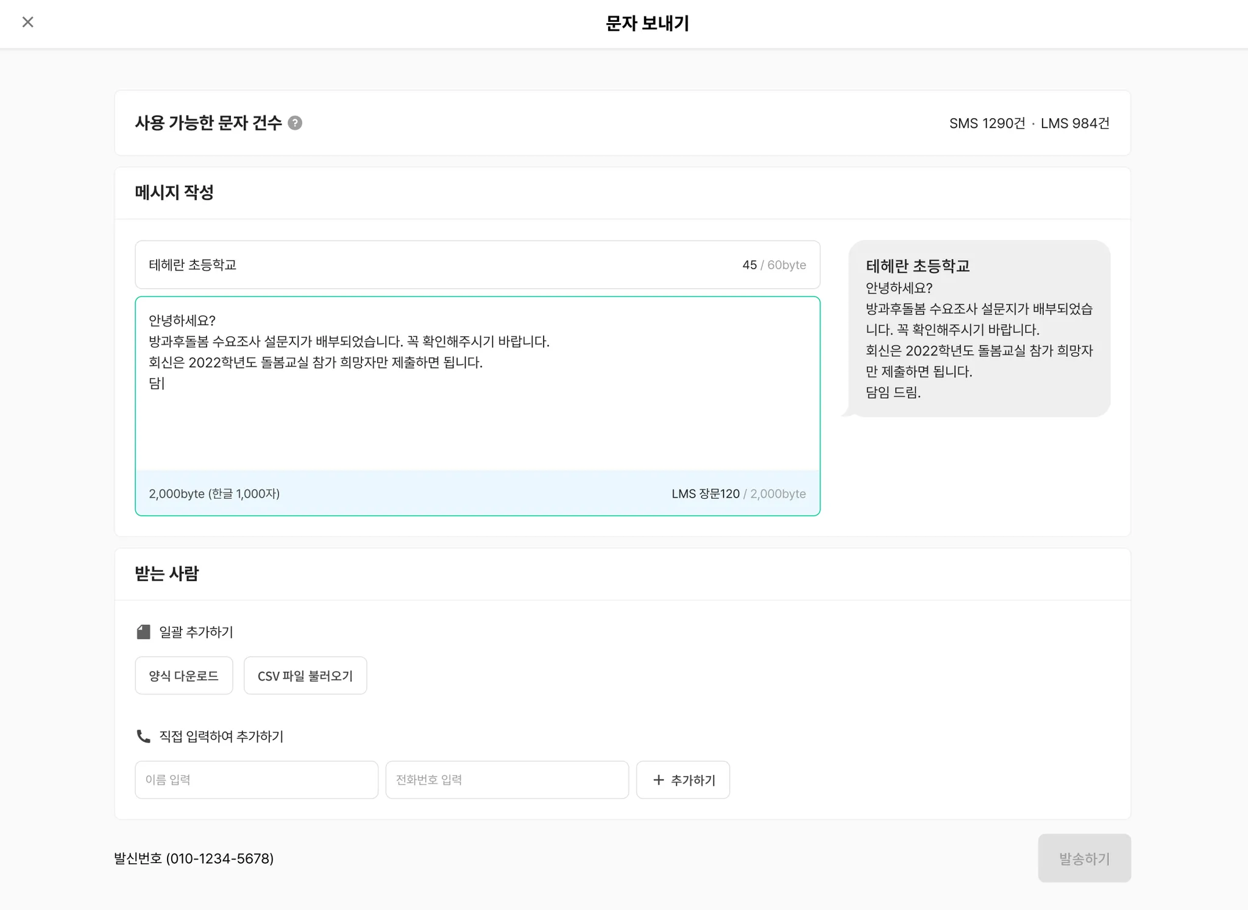Click the LMS 984건 remaining count
This screenshot has height=910, width=1248.
point(1075,124)
